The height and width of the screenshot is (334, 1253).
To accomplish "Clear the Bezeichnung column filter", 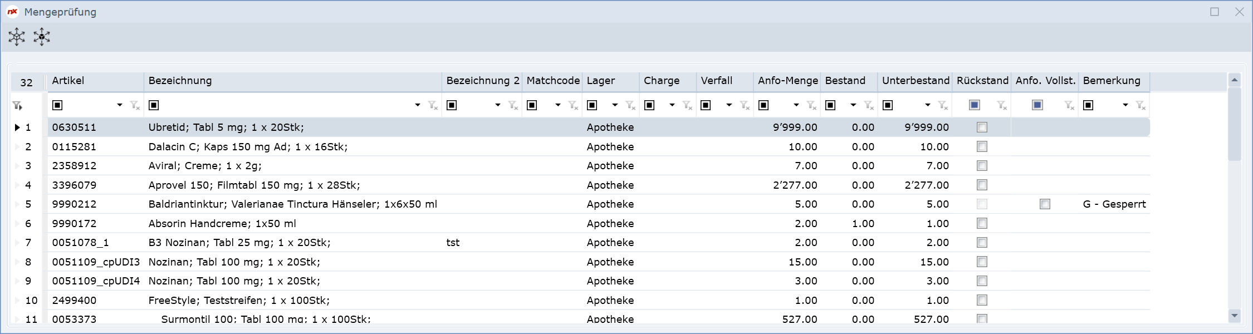I will [433, 105].
